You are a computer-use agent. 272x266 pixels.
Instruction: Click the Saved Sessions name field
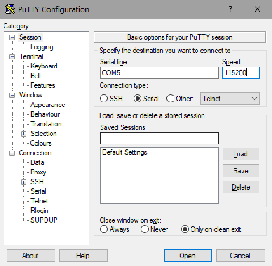point(159,138)
